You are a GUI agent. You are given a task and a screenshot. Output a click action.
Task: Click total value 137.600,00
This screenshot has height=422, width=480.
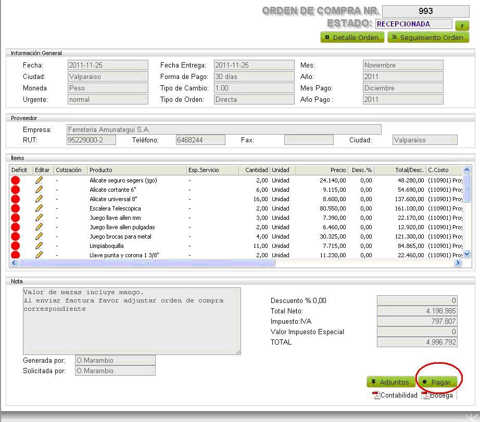pos(409,199)
